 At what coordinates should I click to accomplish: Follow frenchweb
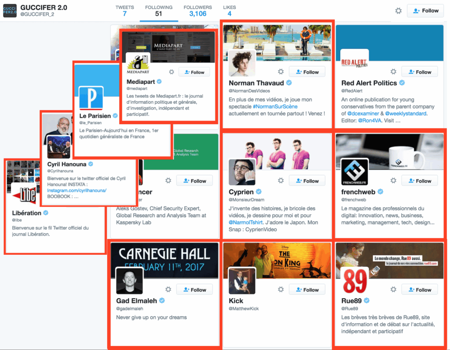[420, 181]
